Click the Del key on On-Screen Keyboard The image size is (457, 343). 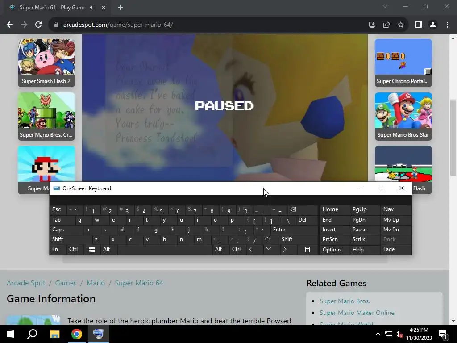coord(307,220)
